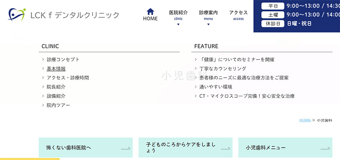Select 設備紹介 in the CLINIC list
Viewport: 340px width, 160px height.
point(56,96)
